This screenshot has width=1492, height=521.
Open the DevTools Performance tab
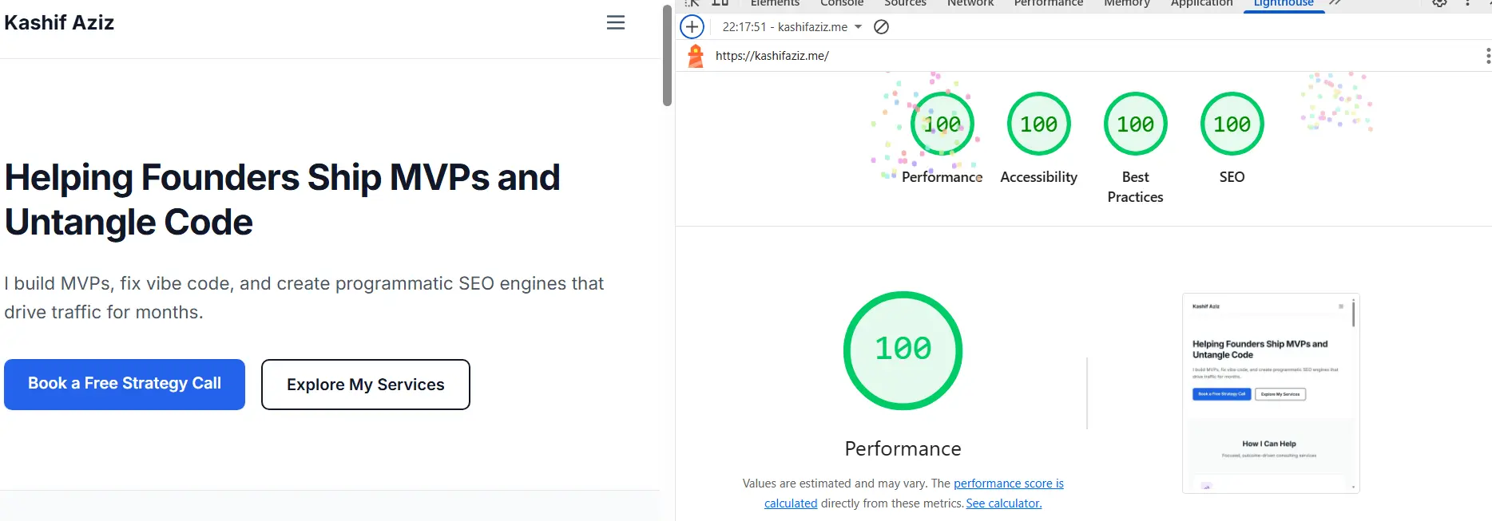click(1049, 3)
